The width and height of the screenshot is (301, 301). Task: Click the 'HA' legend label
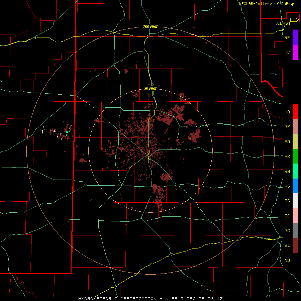click(x=287, y=112)
